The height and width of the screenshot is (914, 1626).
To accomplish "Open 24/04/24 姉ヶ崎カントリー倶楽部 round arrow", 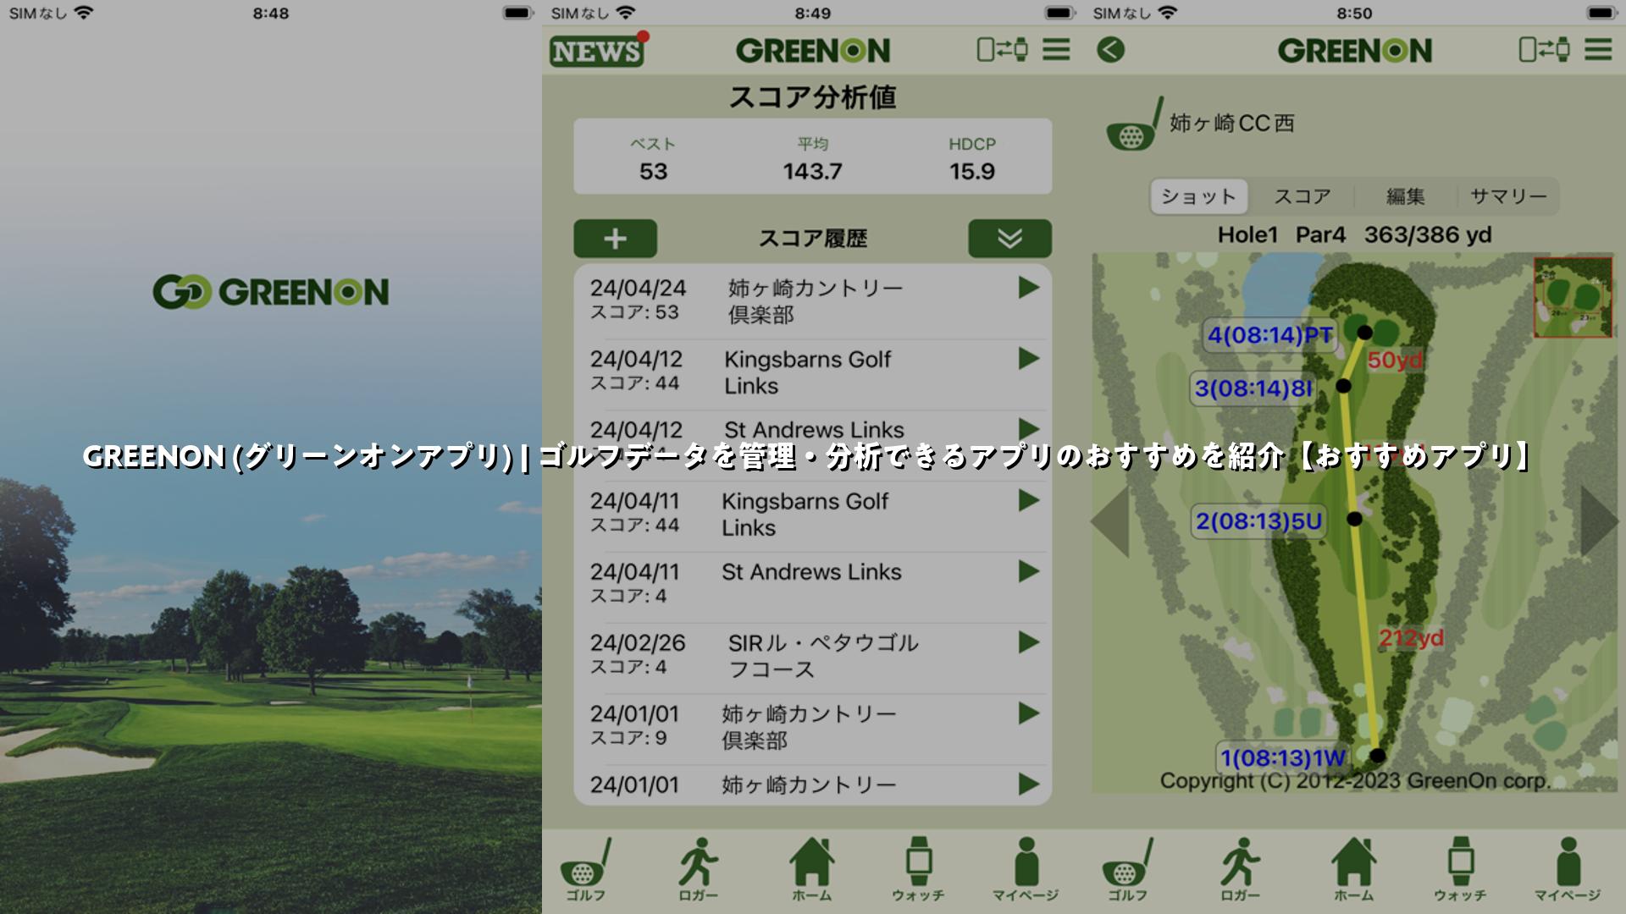I will point(1028,288).
